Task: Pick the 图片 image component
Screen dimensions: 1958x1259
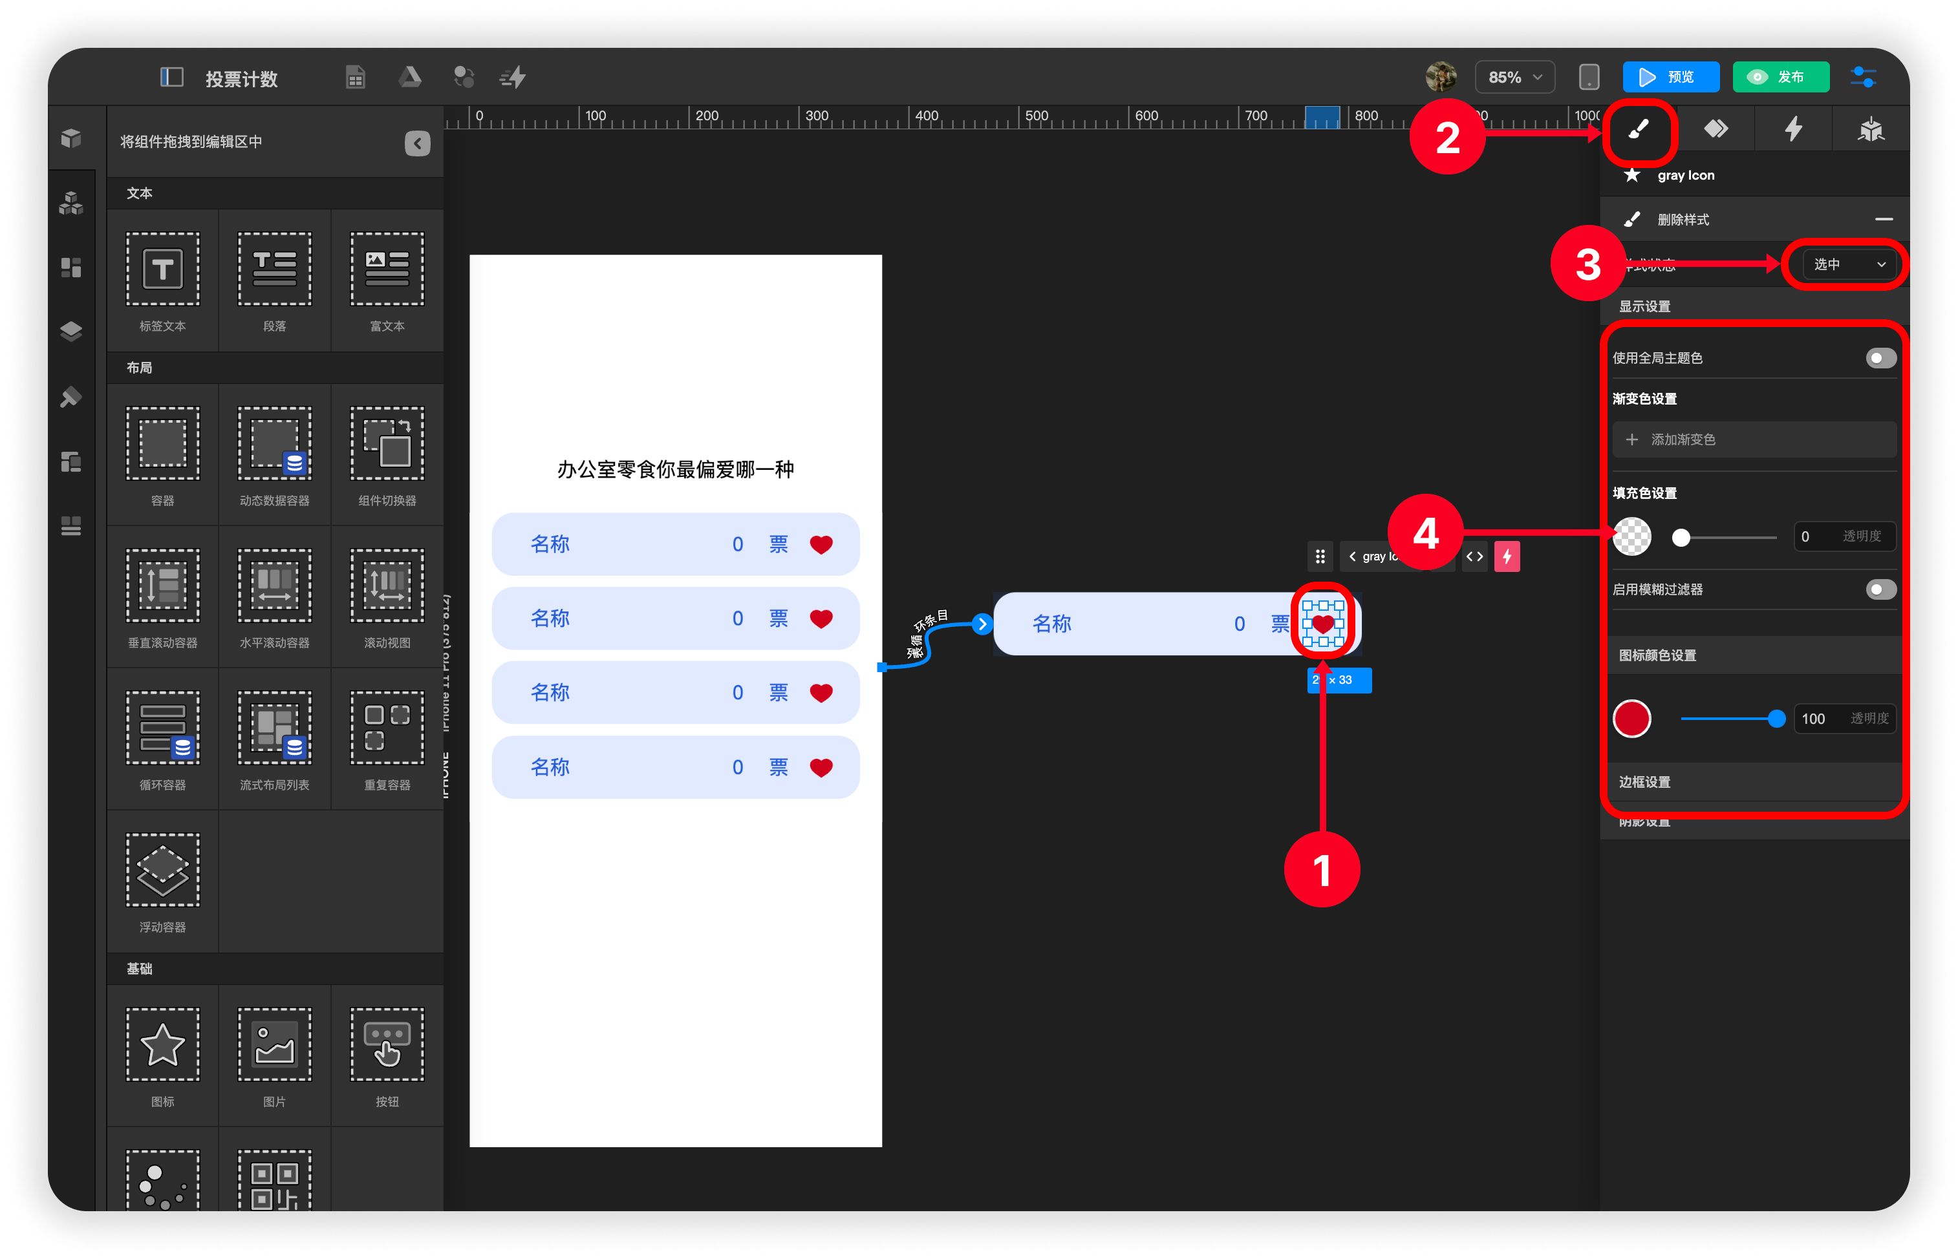Action: [274, 1056]
